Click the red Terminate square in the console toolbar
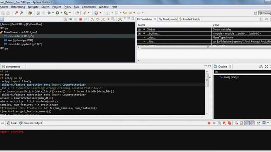The height and width of the screenshot is (152, 271). click(209, 123)
